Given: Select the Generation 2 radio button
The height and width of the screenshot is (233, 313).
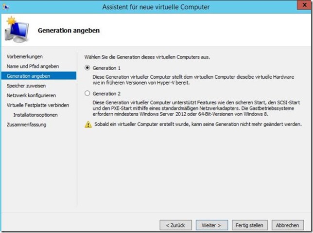Looking at the screenshot, I should [87, 93].
